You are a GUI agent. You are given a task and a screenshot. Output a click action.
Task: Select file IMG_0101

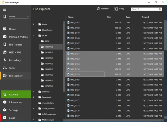click(x=115, y=23)
